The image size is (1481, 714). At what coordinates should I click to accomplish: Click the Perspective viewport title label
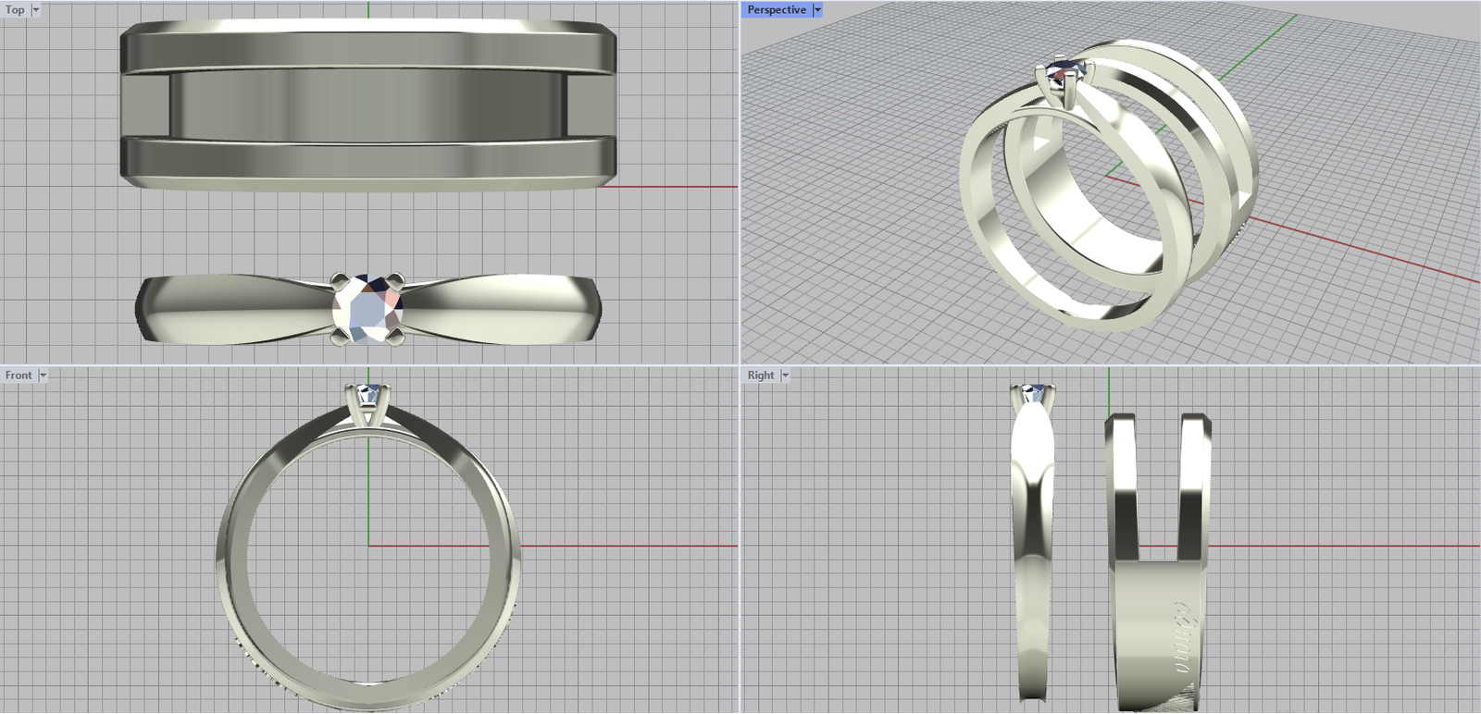[776, 10]
